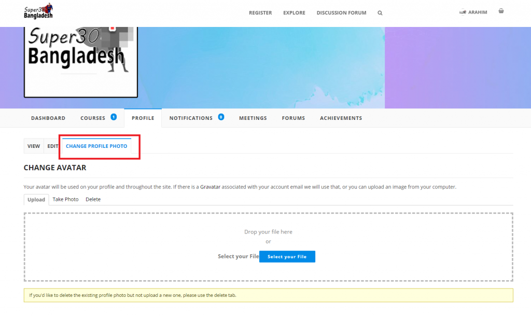Screen dimensions: 531x316
Task: Select the Upload avatar tab
Action: [x=36, y=199]
